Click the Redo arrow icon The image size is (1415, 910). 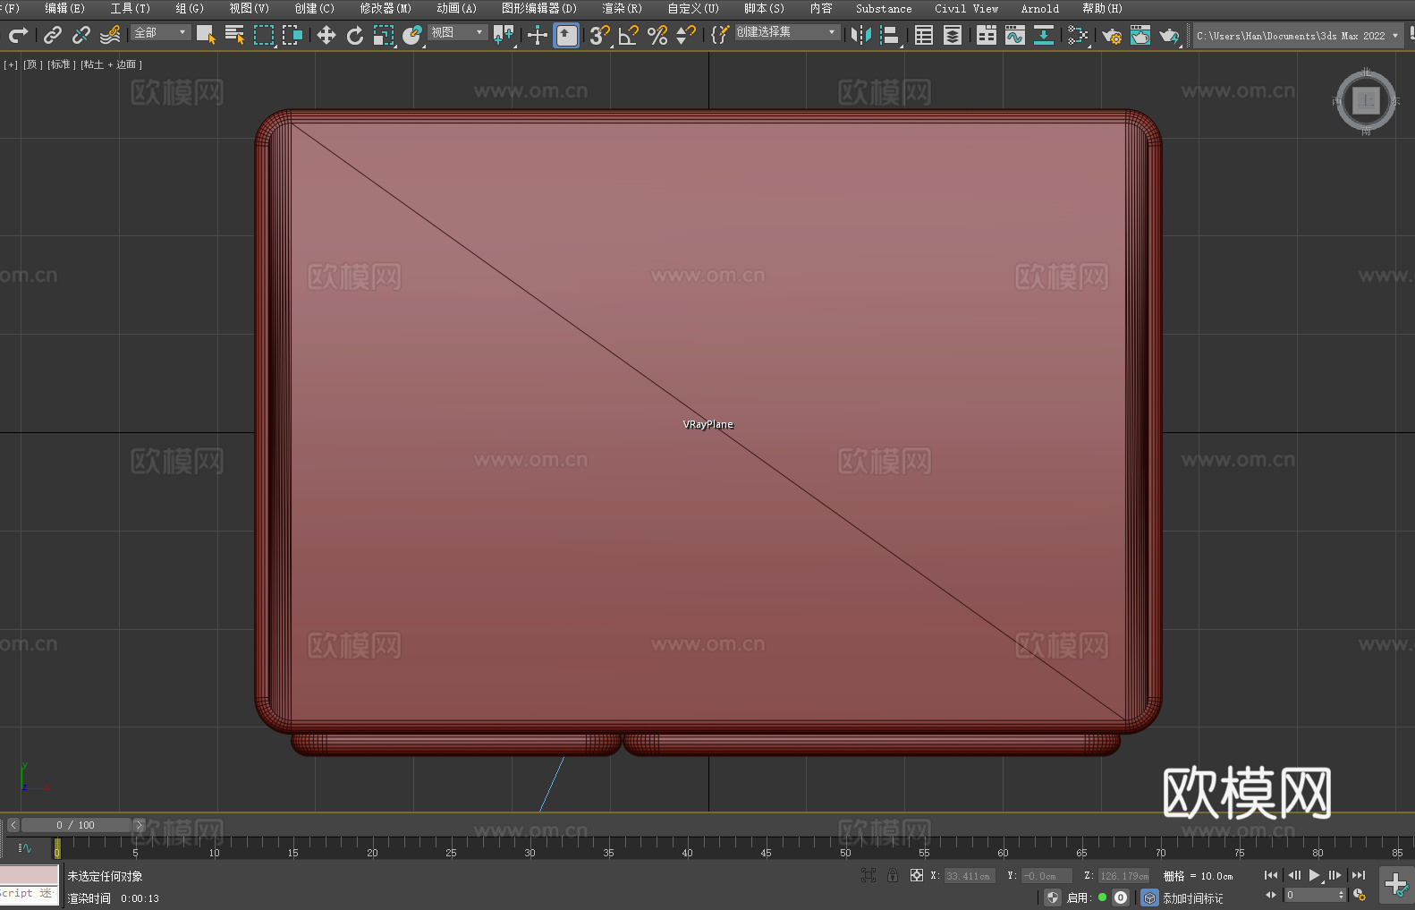[x=18, y=35]
